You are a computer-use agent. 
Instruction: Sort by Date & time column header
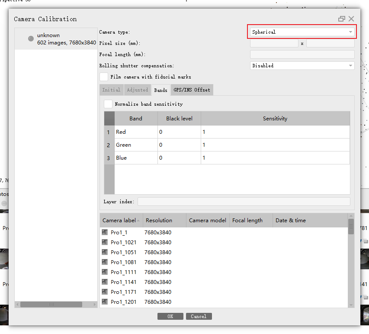[x=310, y=221]
